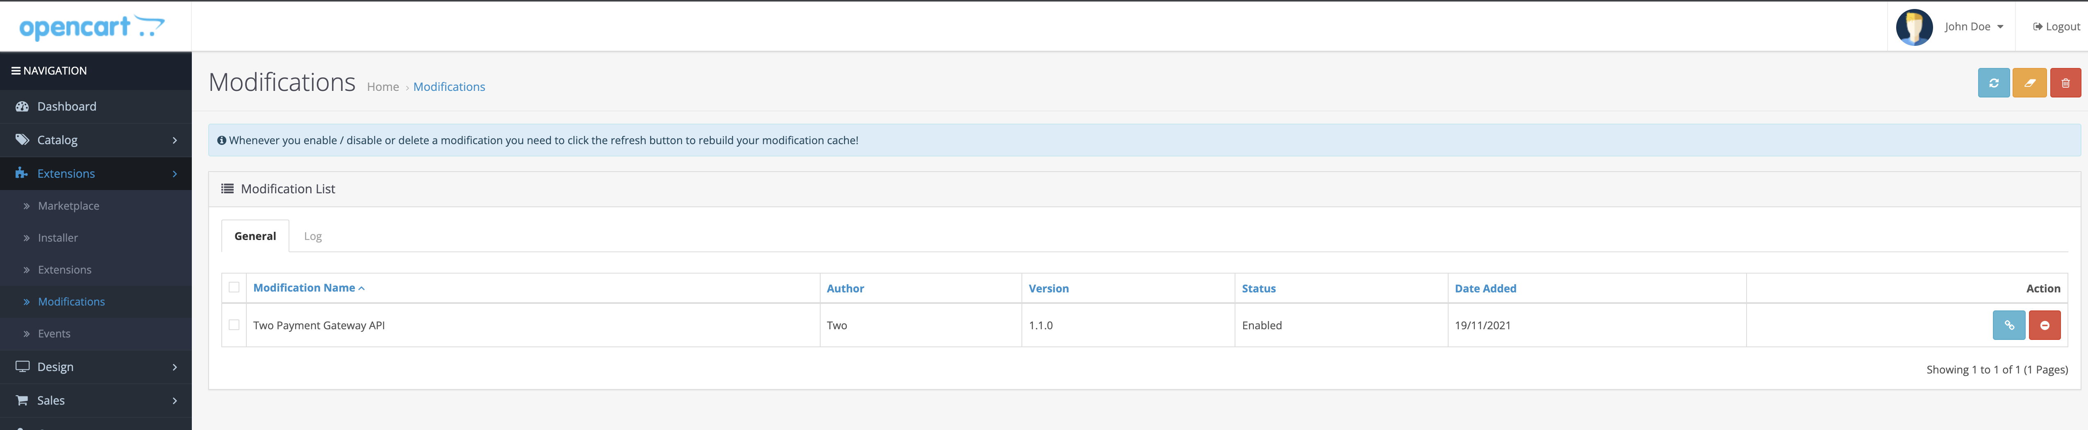This screenshot has height=430, width=2088.
Task: Expand the Catalog menu chevron
Action: [174, 140]
